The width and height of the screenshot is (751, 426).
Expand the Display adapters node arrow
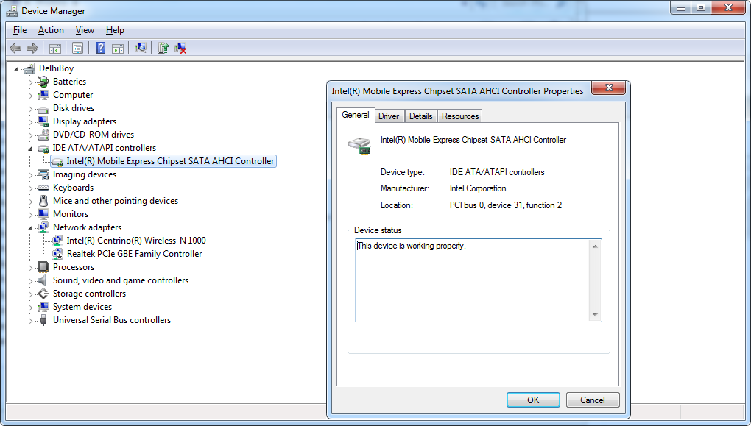point(31,122)
